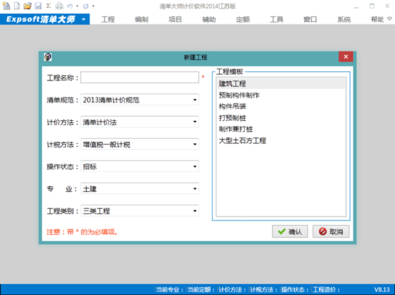Image resolution: width=395 pixels, height=295 pixels.
Task: Click the 工程名称 text field
Action: pos(140,78)
